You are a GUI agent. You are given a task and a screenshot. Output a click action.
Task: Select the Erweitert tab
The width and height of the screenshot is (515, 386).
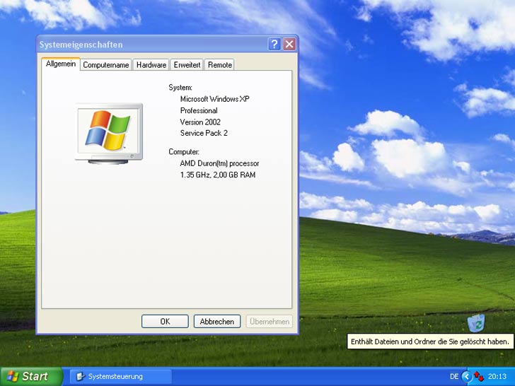[x=187, y=64]
